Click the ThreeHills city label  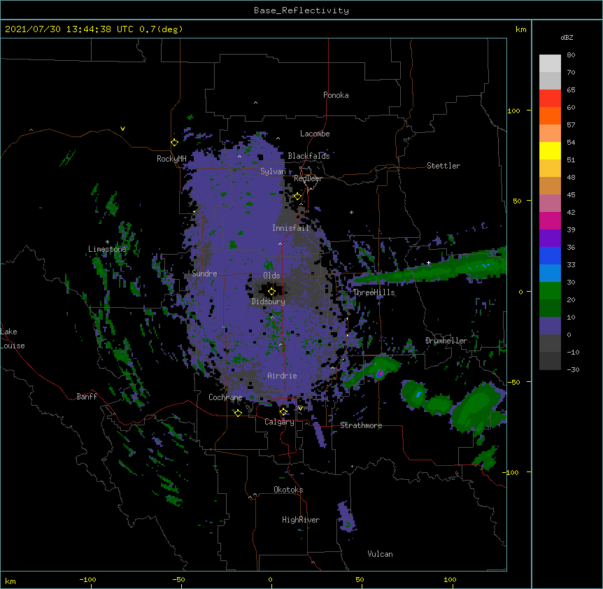[x=374, y=292]
